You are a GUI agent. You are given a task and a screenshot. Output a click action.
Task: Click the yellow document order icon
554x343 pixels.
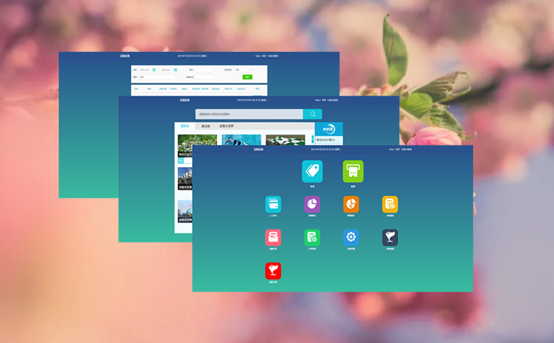tap(390, 204)
